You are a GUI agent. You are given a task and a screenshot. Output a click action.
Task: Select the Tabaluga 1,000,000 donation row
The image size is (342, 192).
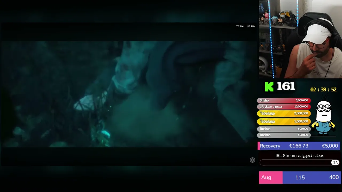pos(284,121)
